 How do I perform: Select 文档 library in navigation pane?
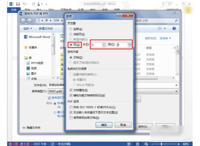tap(32, 78)
